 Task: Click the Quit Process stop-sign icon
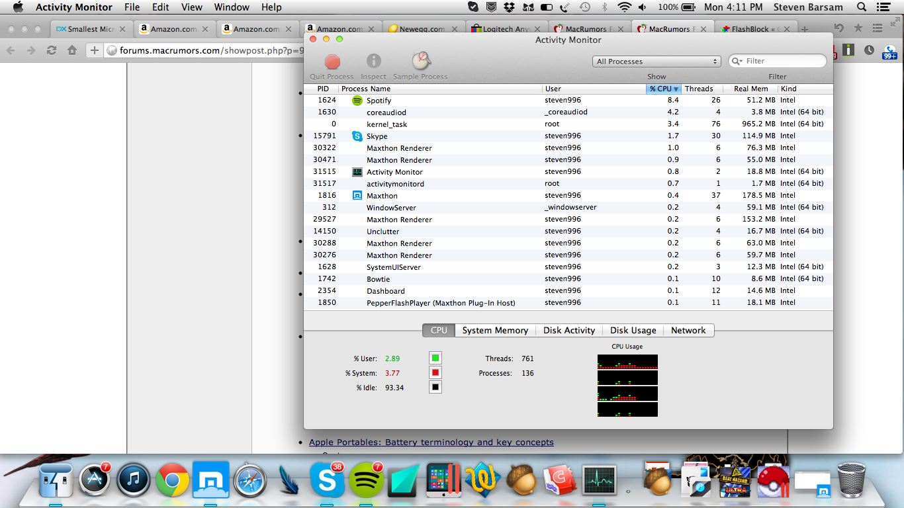pos(332,62)
